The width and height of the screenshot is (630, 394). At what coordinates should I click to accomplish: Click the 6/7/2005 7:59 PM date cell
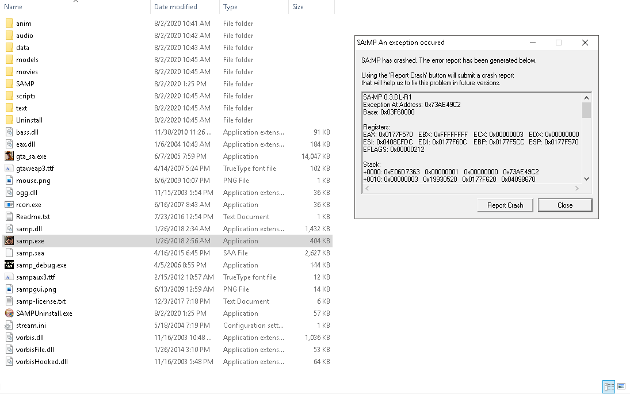point(181,156)
